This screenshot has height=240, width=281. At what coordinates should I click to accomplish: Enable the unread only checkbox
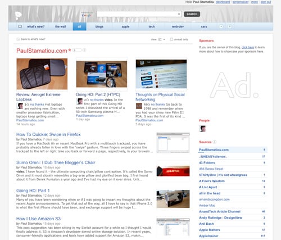coord(171,39)
